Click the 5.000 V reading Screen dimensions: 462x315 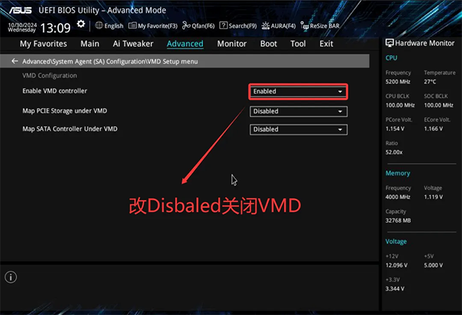tap(433, 265)
